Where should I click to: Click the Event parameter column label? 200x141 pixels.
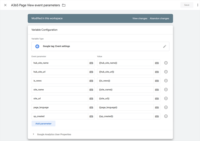39,56
